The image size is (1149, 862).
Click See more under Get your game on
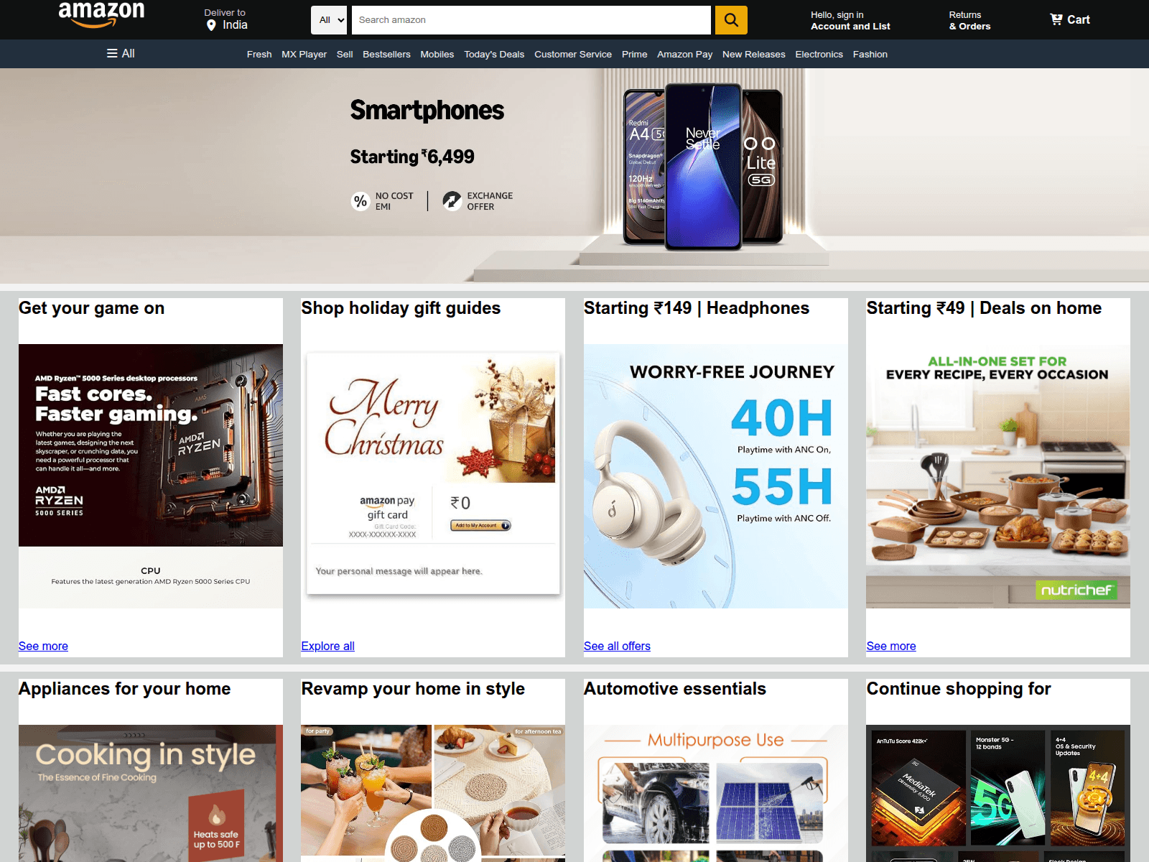click(x=43, y=646)
